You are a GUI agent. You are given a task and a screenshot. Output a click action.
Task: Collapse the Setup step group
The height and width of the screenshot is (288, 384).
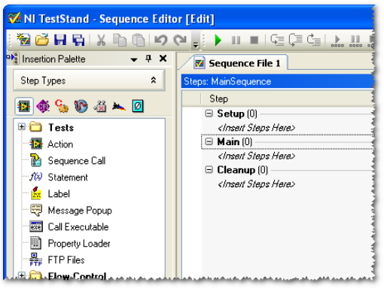[x=209, y=114]
